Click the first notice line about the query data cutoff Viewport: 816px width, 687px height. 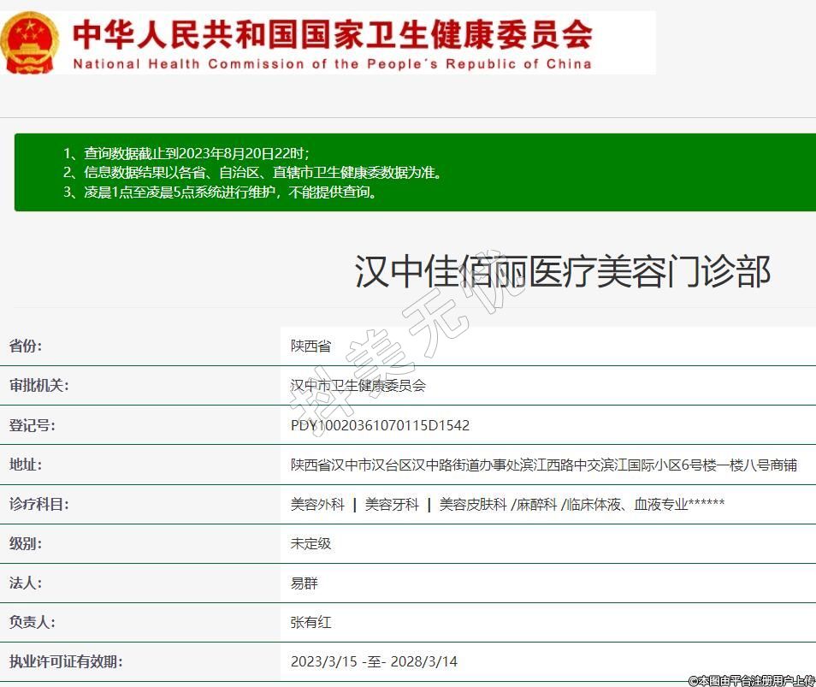pos(186,153)
